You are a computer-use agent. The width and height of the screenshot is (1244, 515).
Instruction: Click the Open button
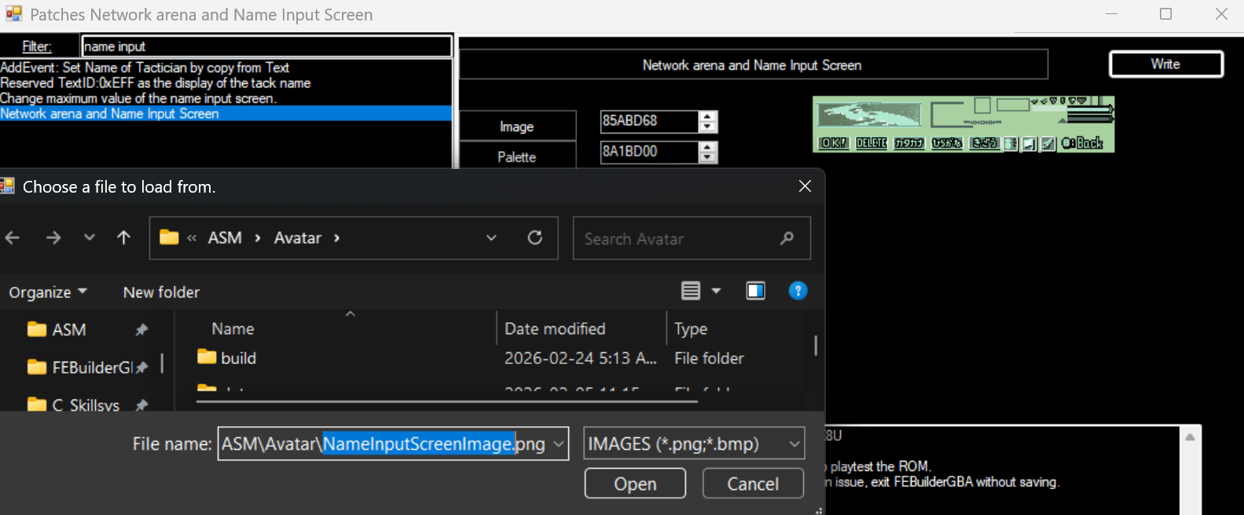(635, 484)
